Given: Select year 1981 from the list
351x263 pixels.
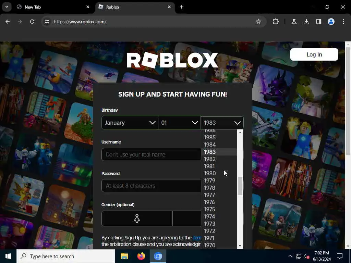Looking at the screenshot, I should tap(219, 166).
